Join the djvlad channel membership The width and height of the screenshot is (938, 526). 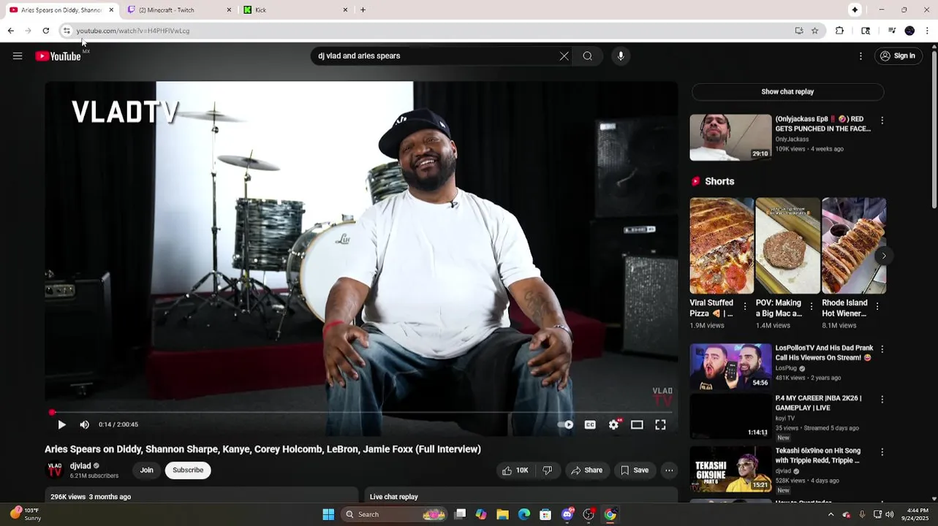point(146,470)
